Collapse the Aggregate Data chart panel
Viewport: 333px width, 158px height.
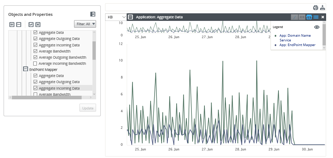click(130, 17)
